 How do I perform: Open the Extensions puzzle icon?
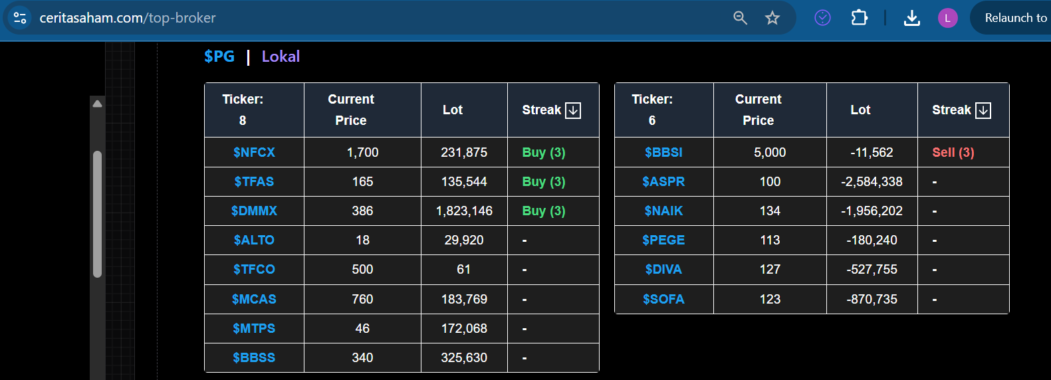tap(860, 18)
